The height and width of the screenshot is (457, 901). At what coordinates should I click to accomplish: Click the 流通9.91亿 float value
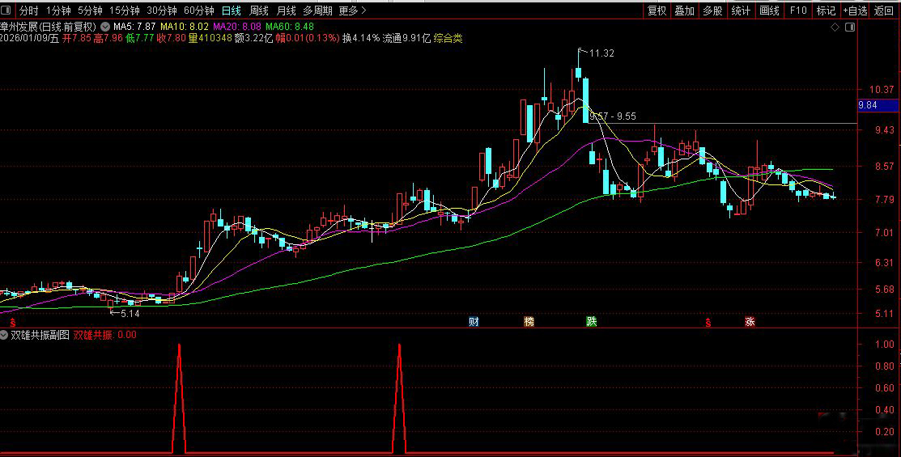406,39
